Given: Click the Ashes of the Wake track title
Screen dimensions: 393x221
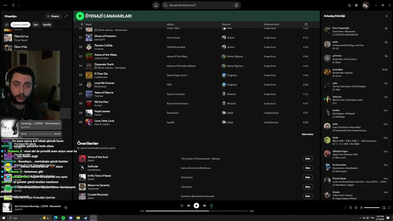Looking at the screenshot, I should 106,55.
